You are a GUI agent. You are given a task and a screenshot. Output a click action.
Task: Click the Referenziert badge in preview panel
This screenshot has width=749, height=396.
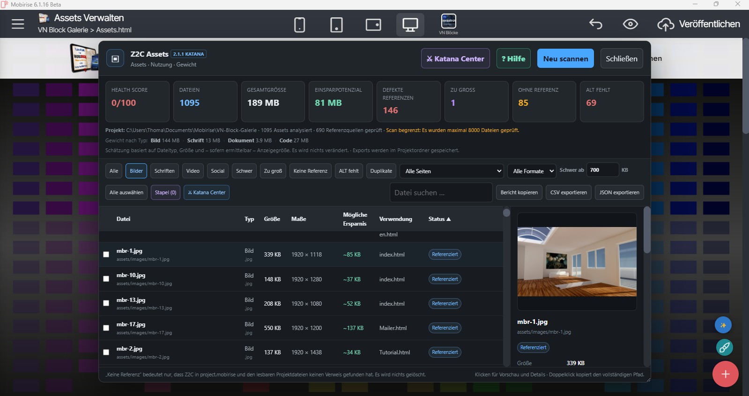point(533,348)
